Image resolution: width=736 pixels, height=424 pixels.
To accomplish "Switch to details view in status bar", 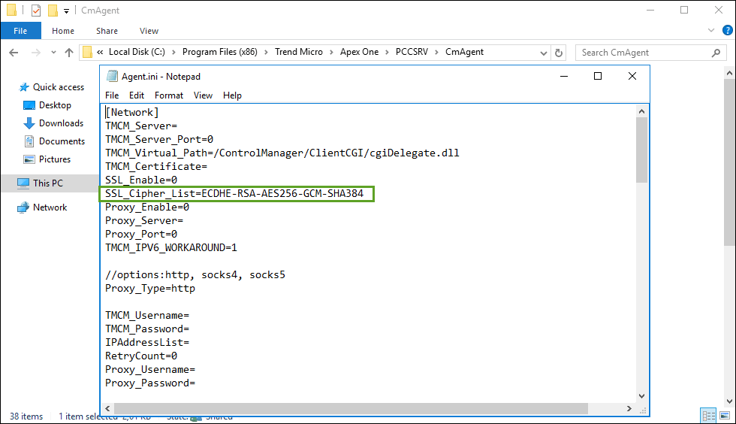I will [707, 416].
